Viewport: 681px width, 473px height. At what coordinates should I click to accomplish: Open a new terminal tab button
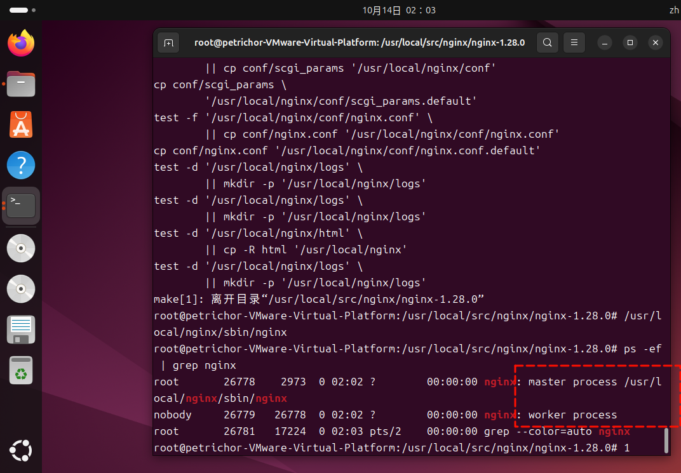tap(168, 43)
